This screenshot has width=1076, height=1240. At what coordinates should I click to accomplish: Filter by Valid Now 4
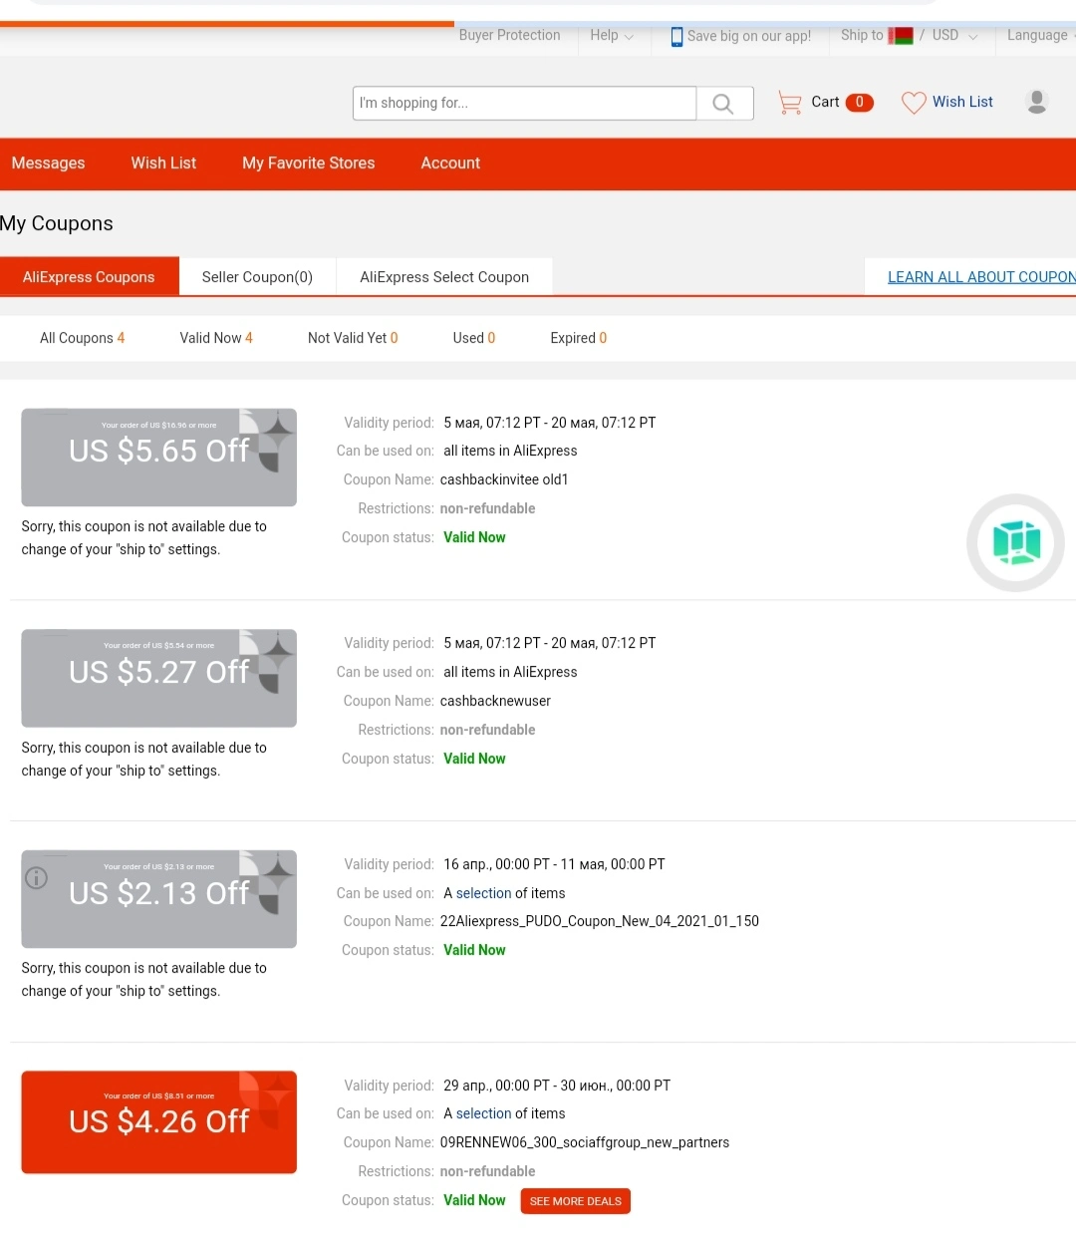(216, 338)
